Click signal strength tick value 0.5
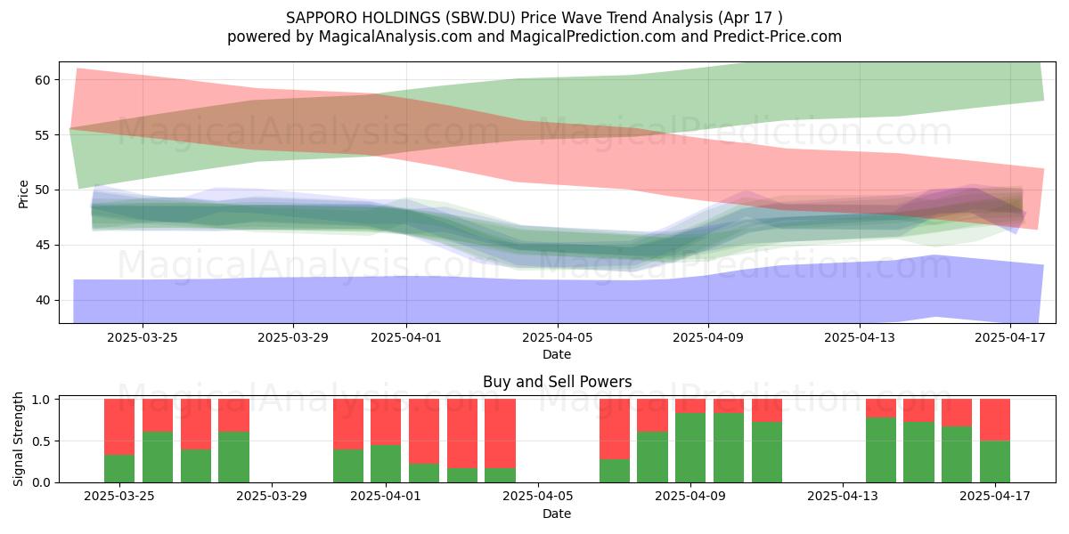The image size is (1069, 534). click(44, 441)
